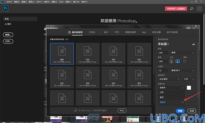Switch to the Web tab
Screen dimensions: 205x123
pos(144,32)
